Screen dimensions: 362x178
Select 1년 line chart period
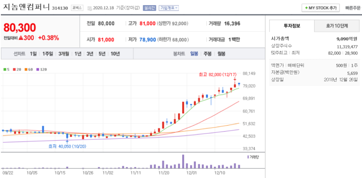78,54
